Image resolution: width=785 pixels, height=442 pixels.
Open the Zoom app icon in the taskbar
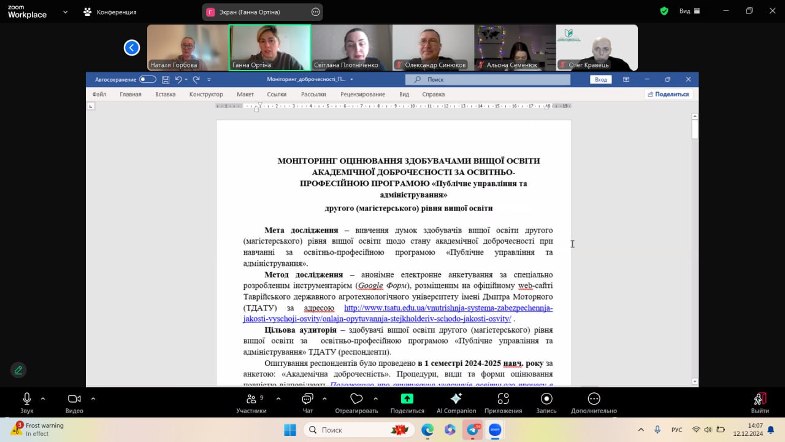point(495,430)
